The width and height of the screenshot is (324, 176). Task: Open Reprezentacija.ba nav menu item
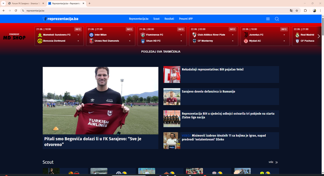(x=139, y=19)
